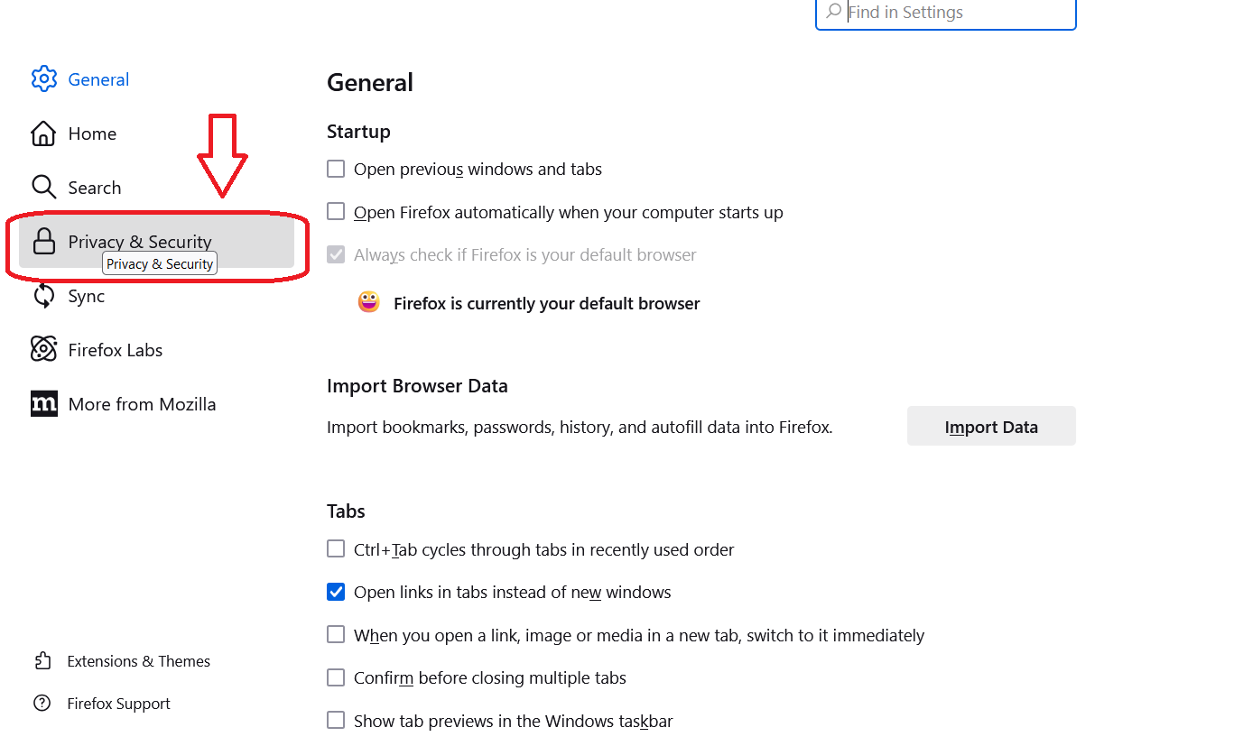Enable Confirm before closing multiple tabs
Image resolution: width=1243 pixels, height=746 pixels.
(x=336, y=678)
